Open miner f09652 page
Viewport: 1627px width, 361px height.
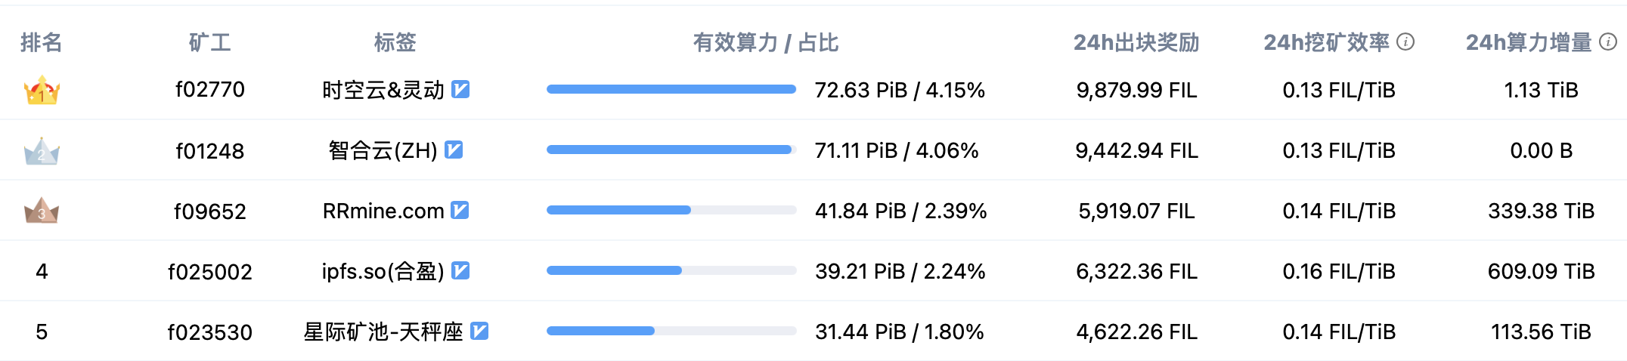[x=210, y=211]
